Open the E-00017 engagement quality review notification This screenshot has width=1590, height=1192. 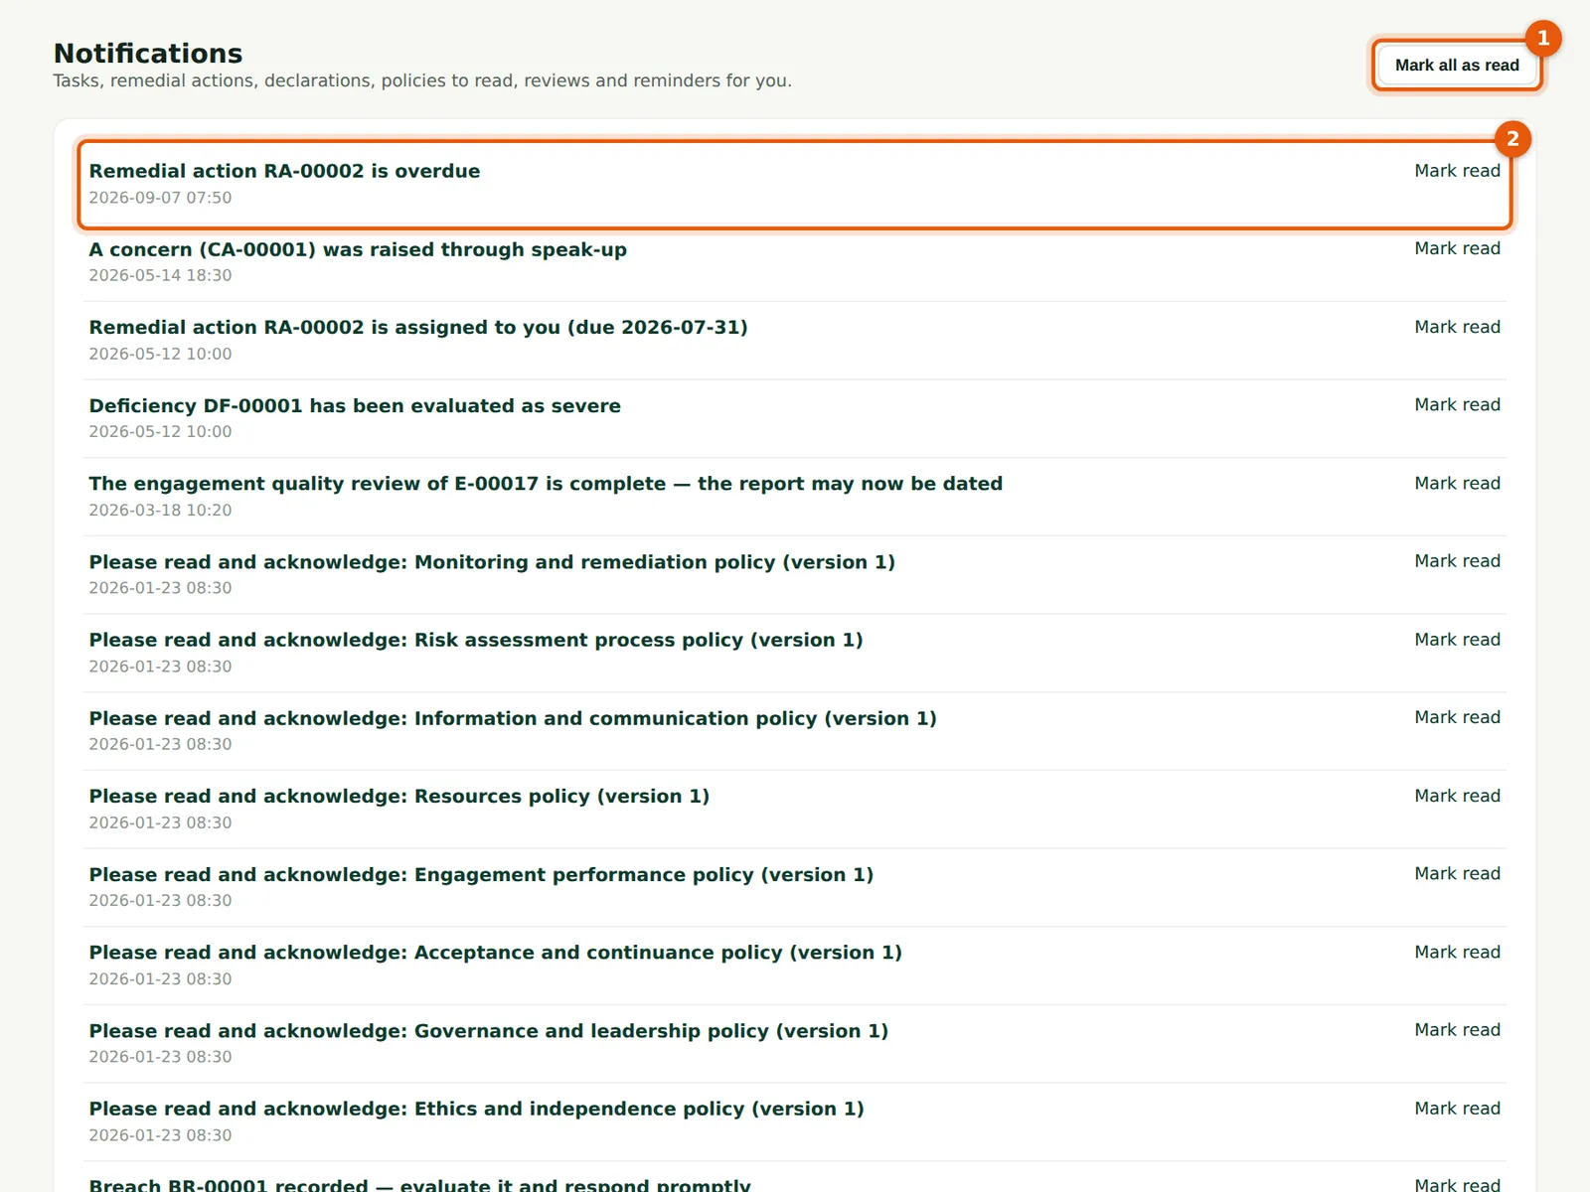(x=546, y=484)
